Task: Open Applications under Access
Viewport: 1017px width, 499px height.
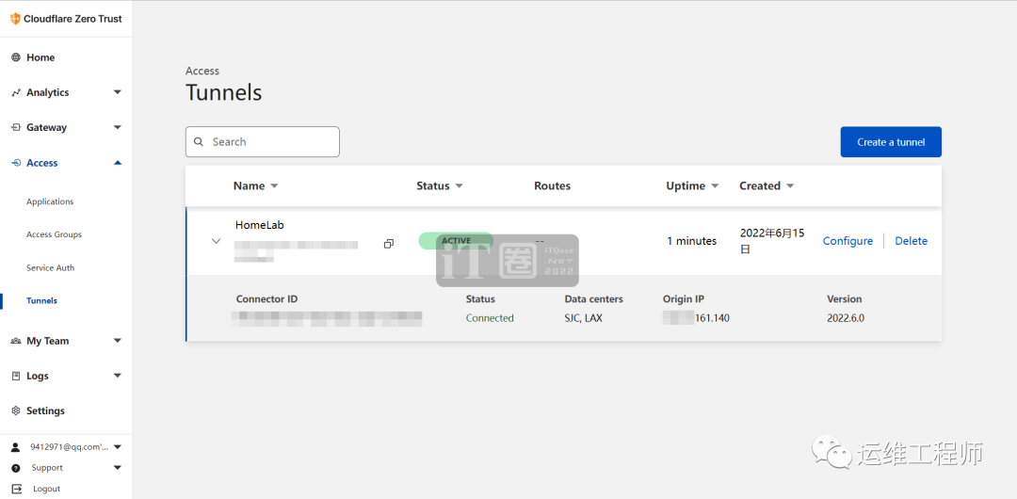Action: [x=50, y=201]
